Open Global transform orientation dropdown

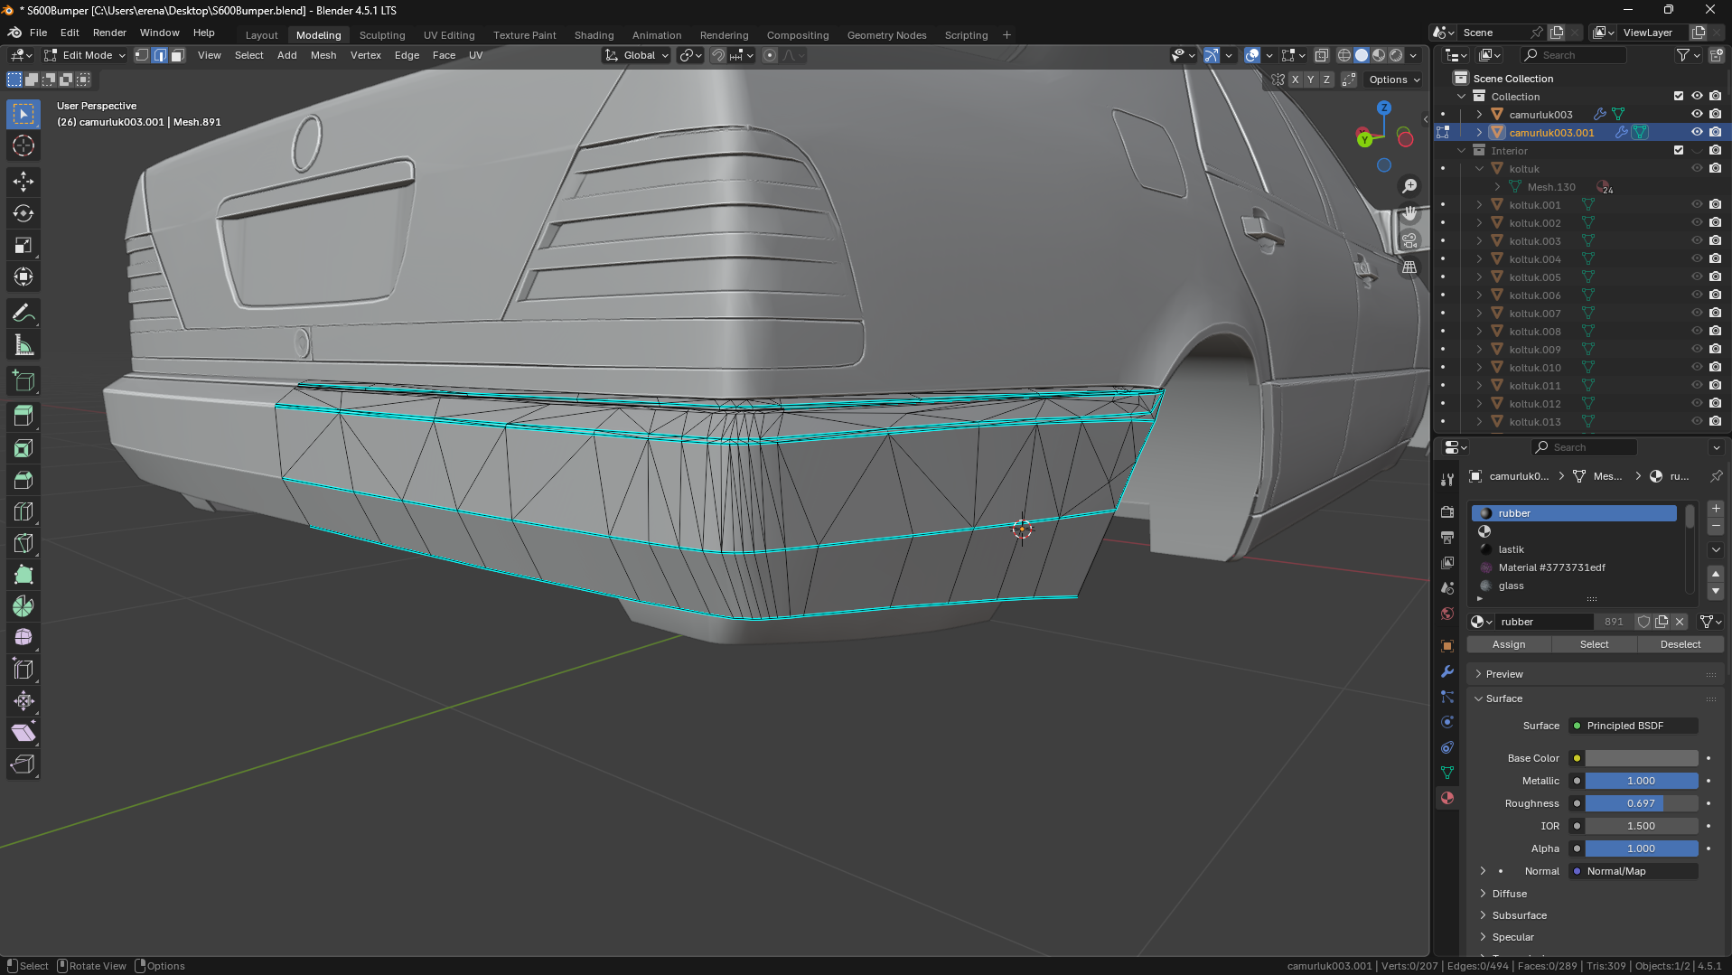pos(638,55)
